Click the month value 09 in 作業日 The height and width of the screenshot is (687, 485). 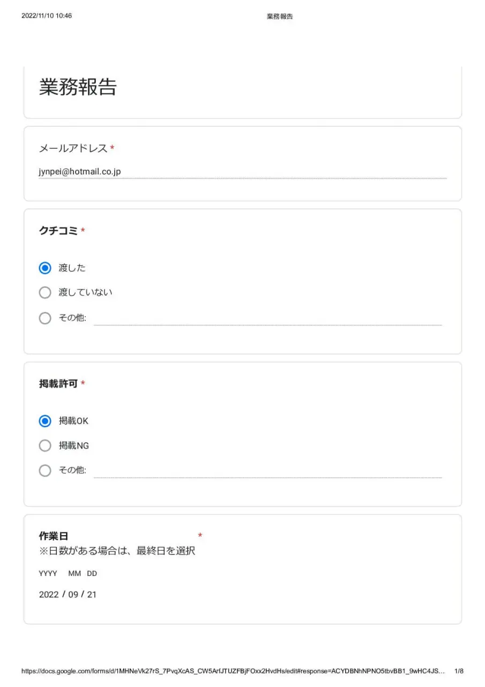click(73, 595)
